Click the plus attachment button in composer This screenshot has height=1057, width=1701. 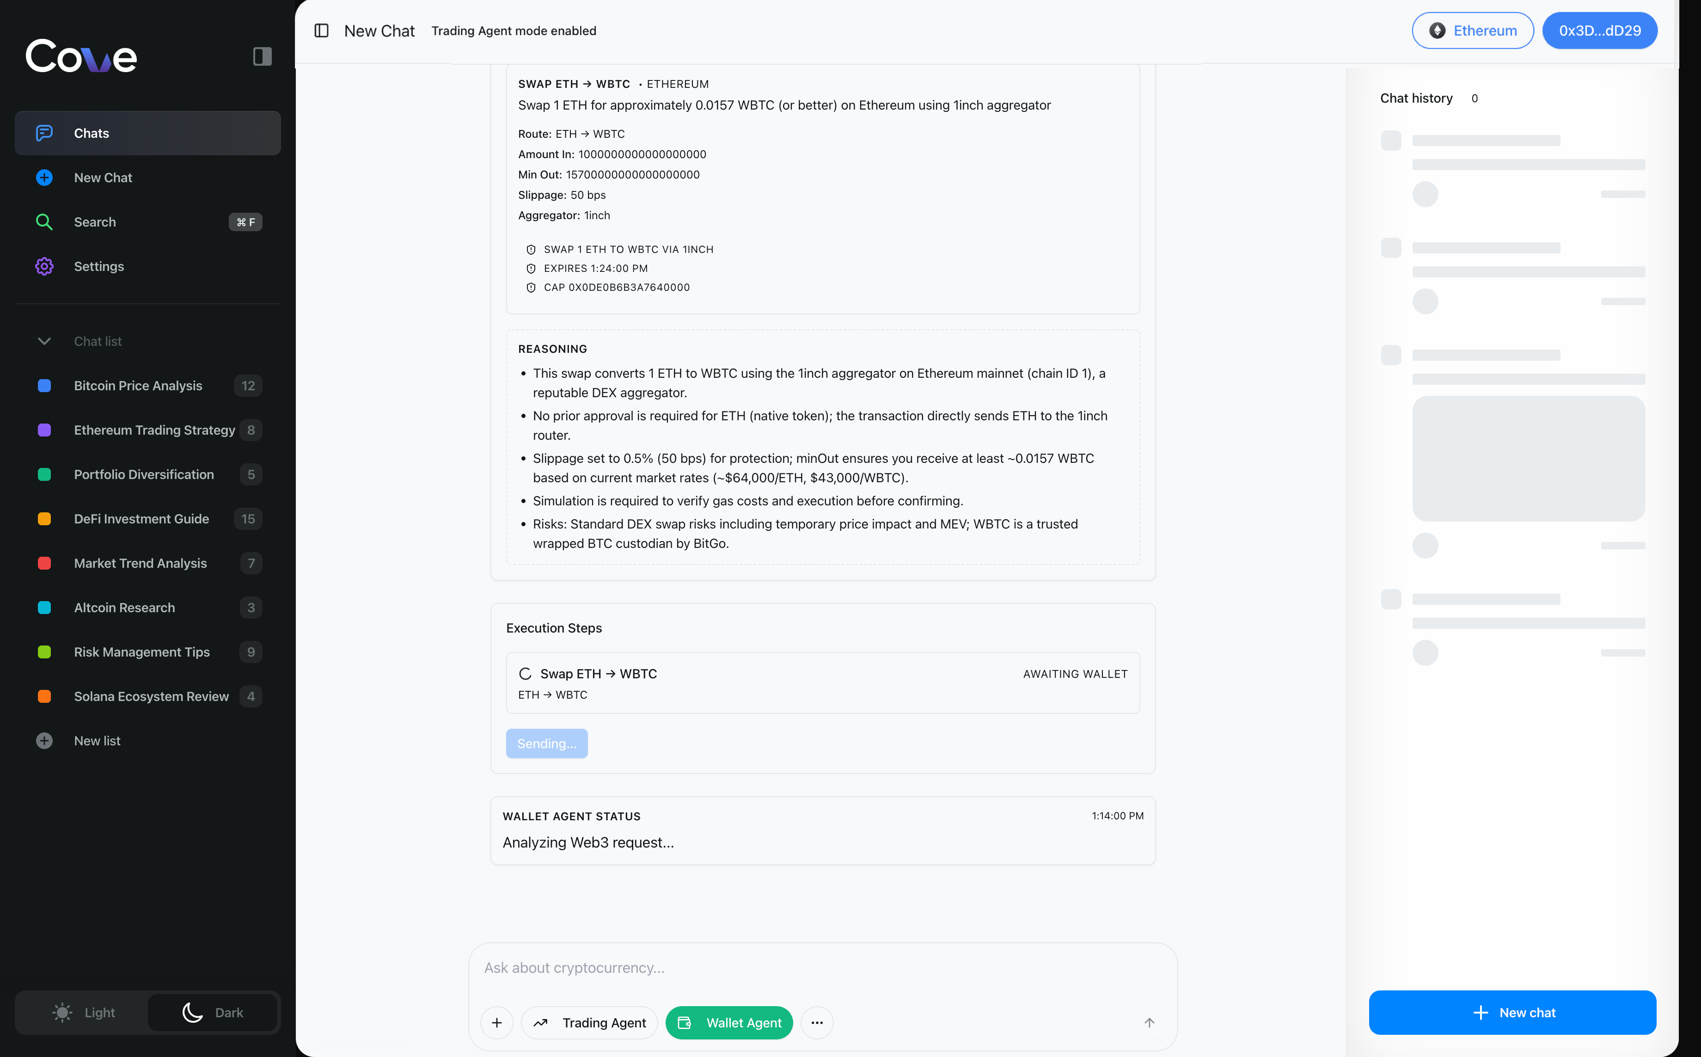497,1023
